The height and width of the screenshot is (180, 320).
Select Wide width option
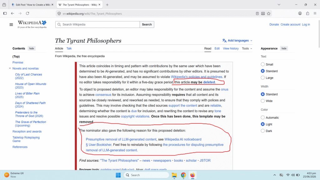[x=262, y=101]
